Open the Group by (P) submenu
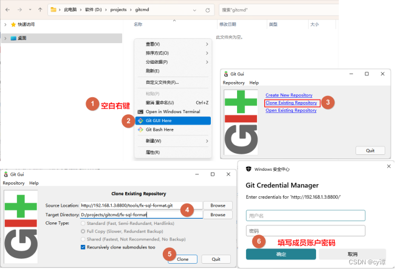This screenshot has width=395, height=271. [173, 62]
